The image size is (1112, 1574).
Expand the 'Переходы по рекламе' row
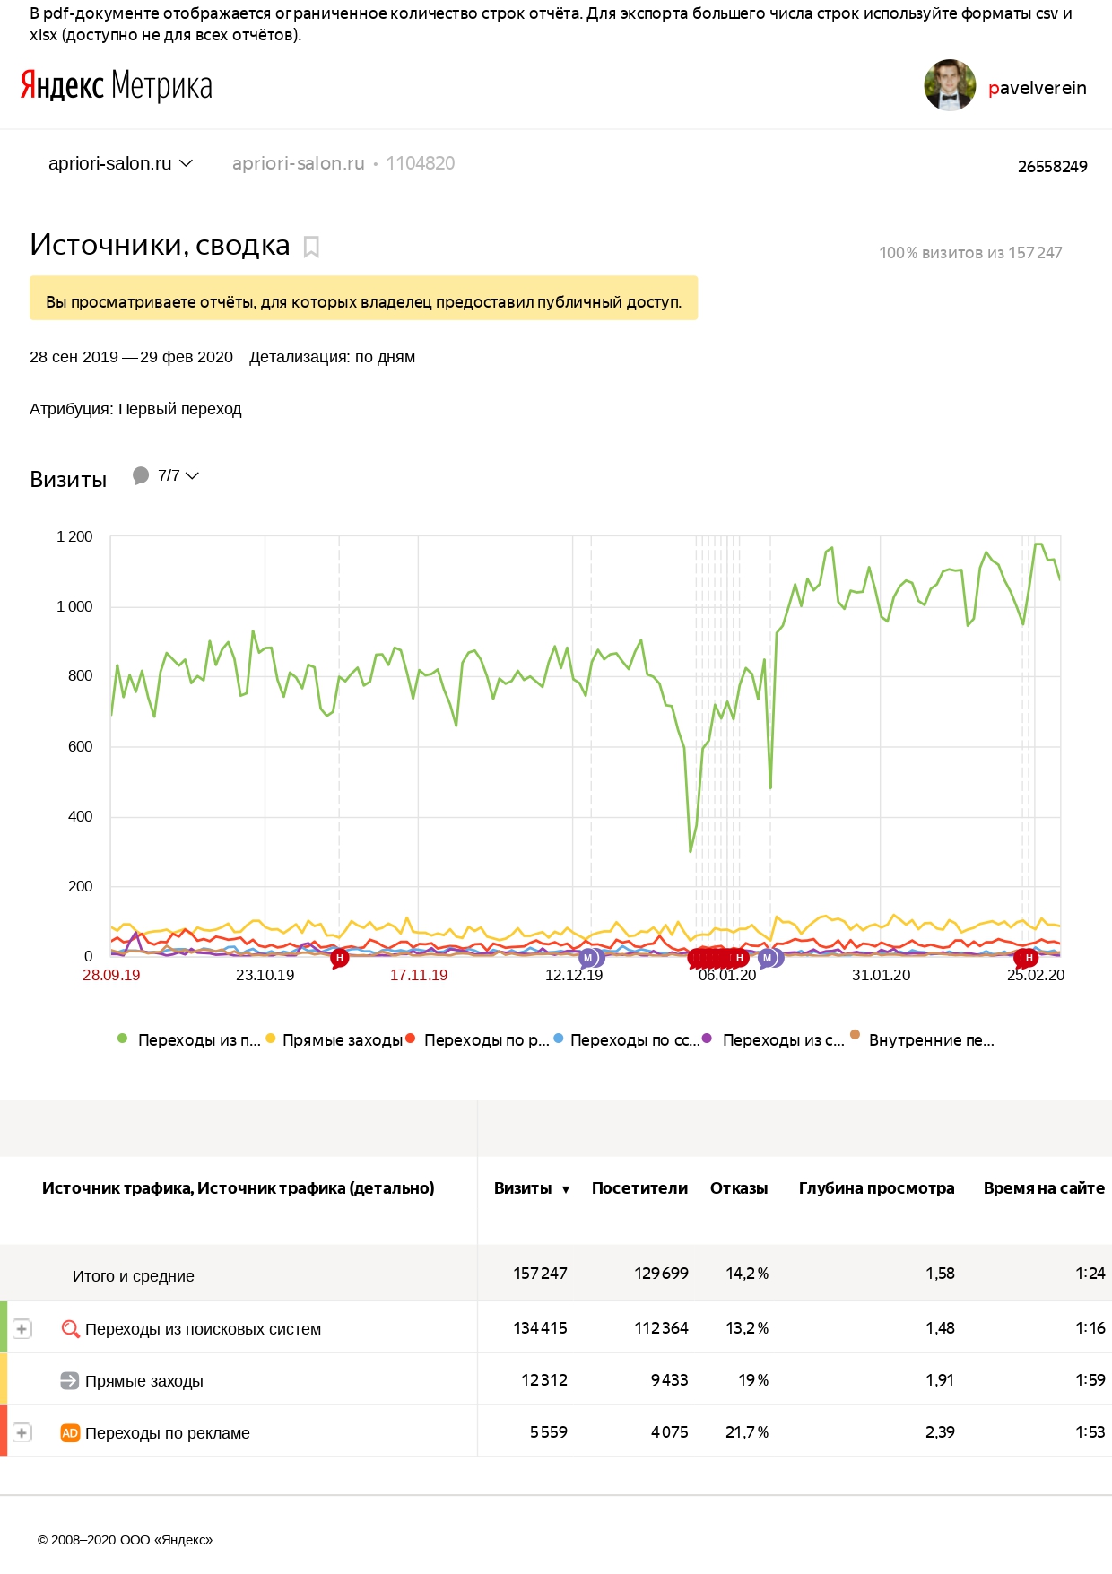(22, 1432)
